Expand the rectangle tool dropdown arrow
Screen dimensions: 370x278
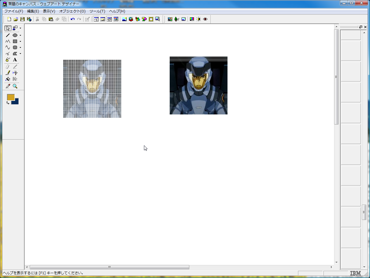pos(20,42)
